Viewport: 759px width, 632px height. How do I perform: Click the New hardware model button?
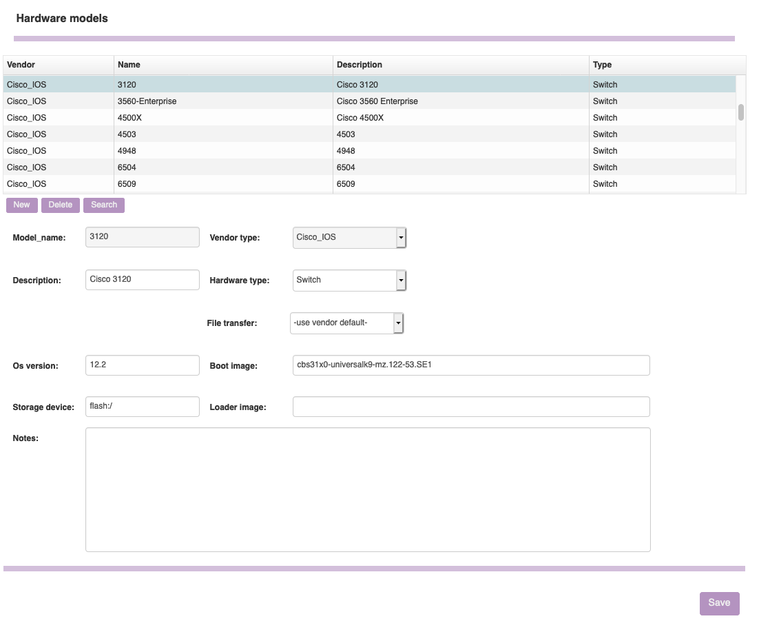(21, 205)
